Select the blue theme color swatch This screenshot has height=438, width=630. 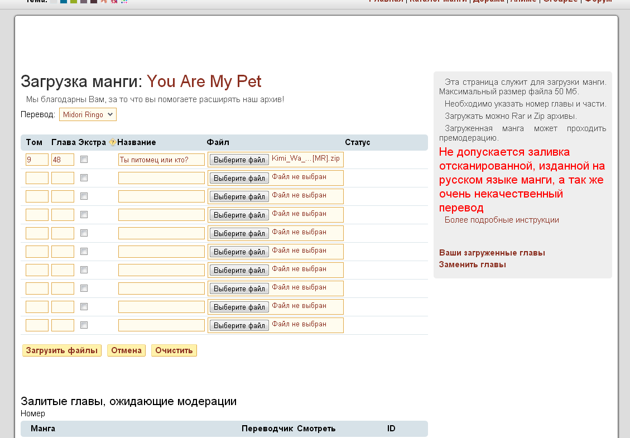[64, 1]
